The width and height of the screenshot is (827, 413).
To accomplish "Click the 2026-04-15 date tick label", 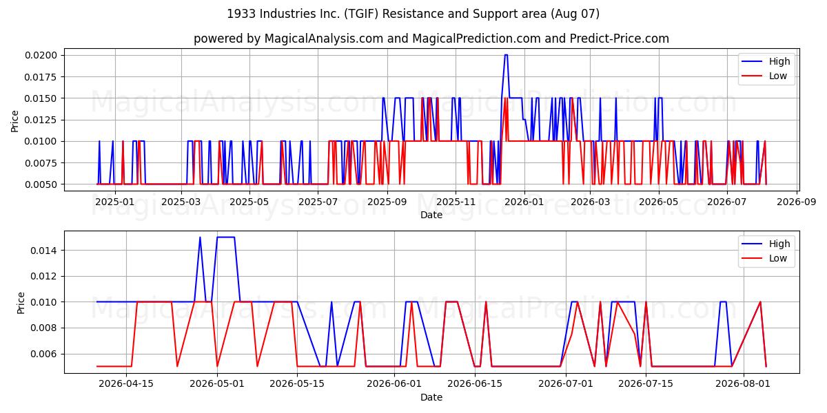I will click(126, 384).
